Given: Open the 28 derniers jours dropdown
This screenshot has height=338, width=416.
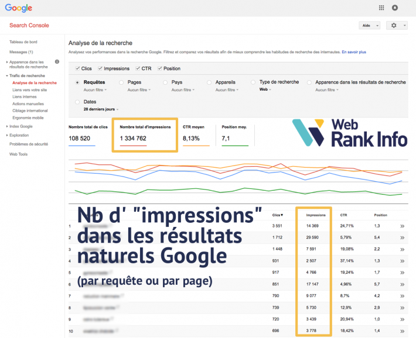Looking at the screenshot, I should (x=101, y=109).
